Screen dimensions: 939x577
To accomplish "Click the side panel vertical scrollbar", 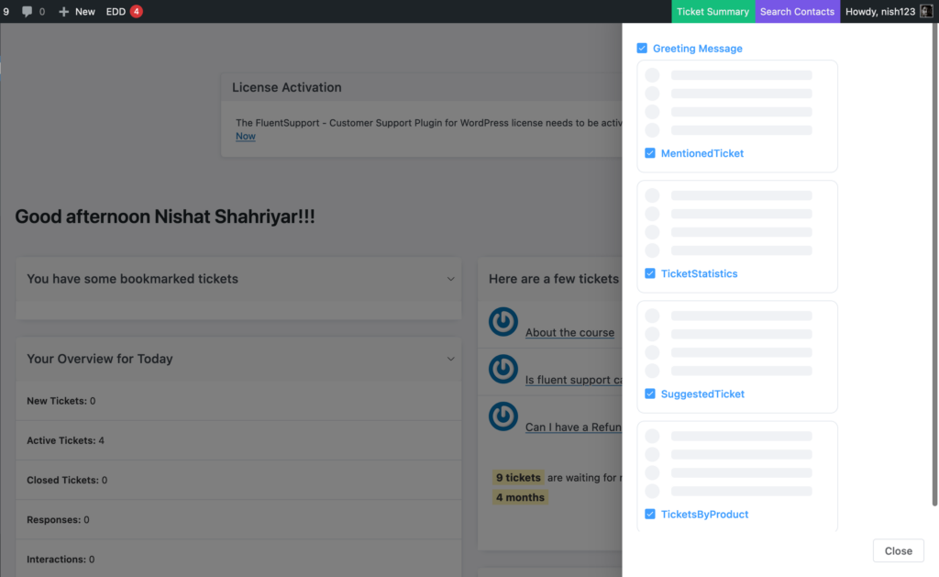I will pos(934,263).
